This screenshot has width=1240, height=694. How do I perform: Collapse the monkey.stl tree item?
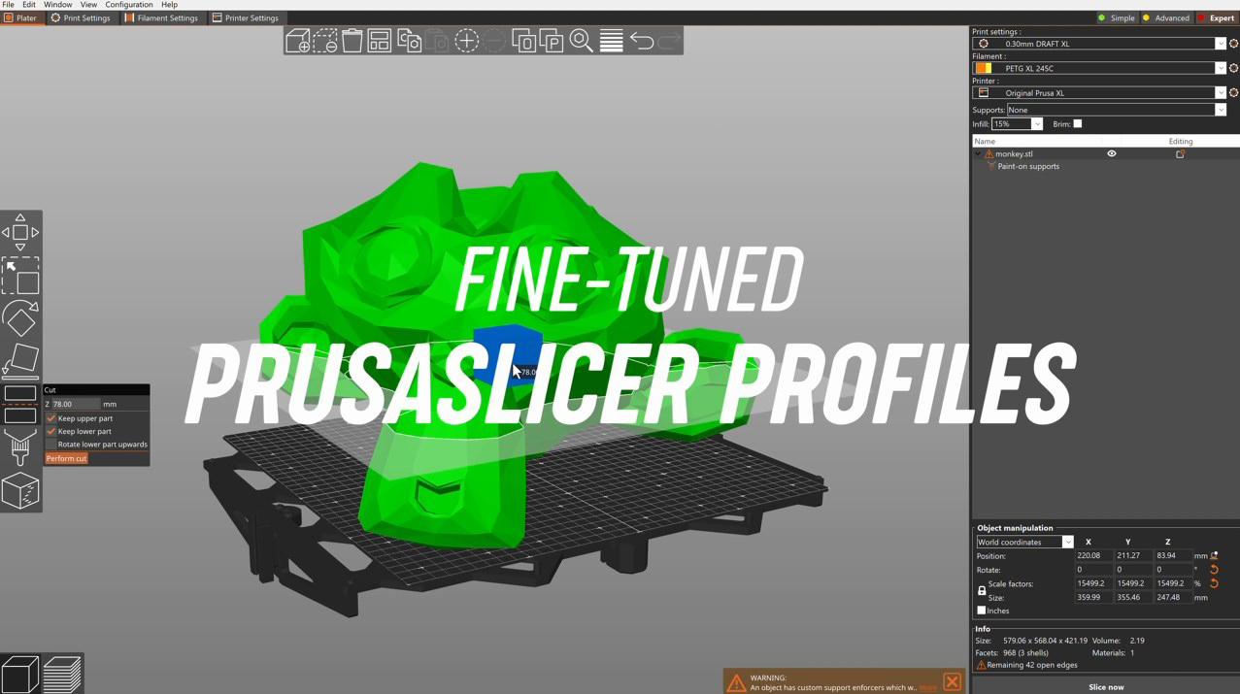coord(978,153)
